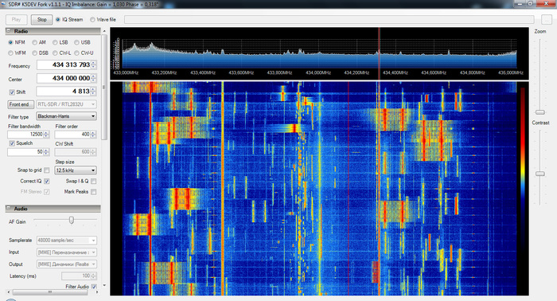Viewport: 557px width, 301px height.
Task: Select the AM demodulation mode
Action: click(39, 42)
